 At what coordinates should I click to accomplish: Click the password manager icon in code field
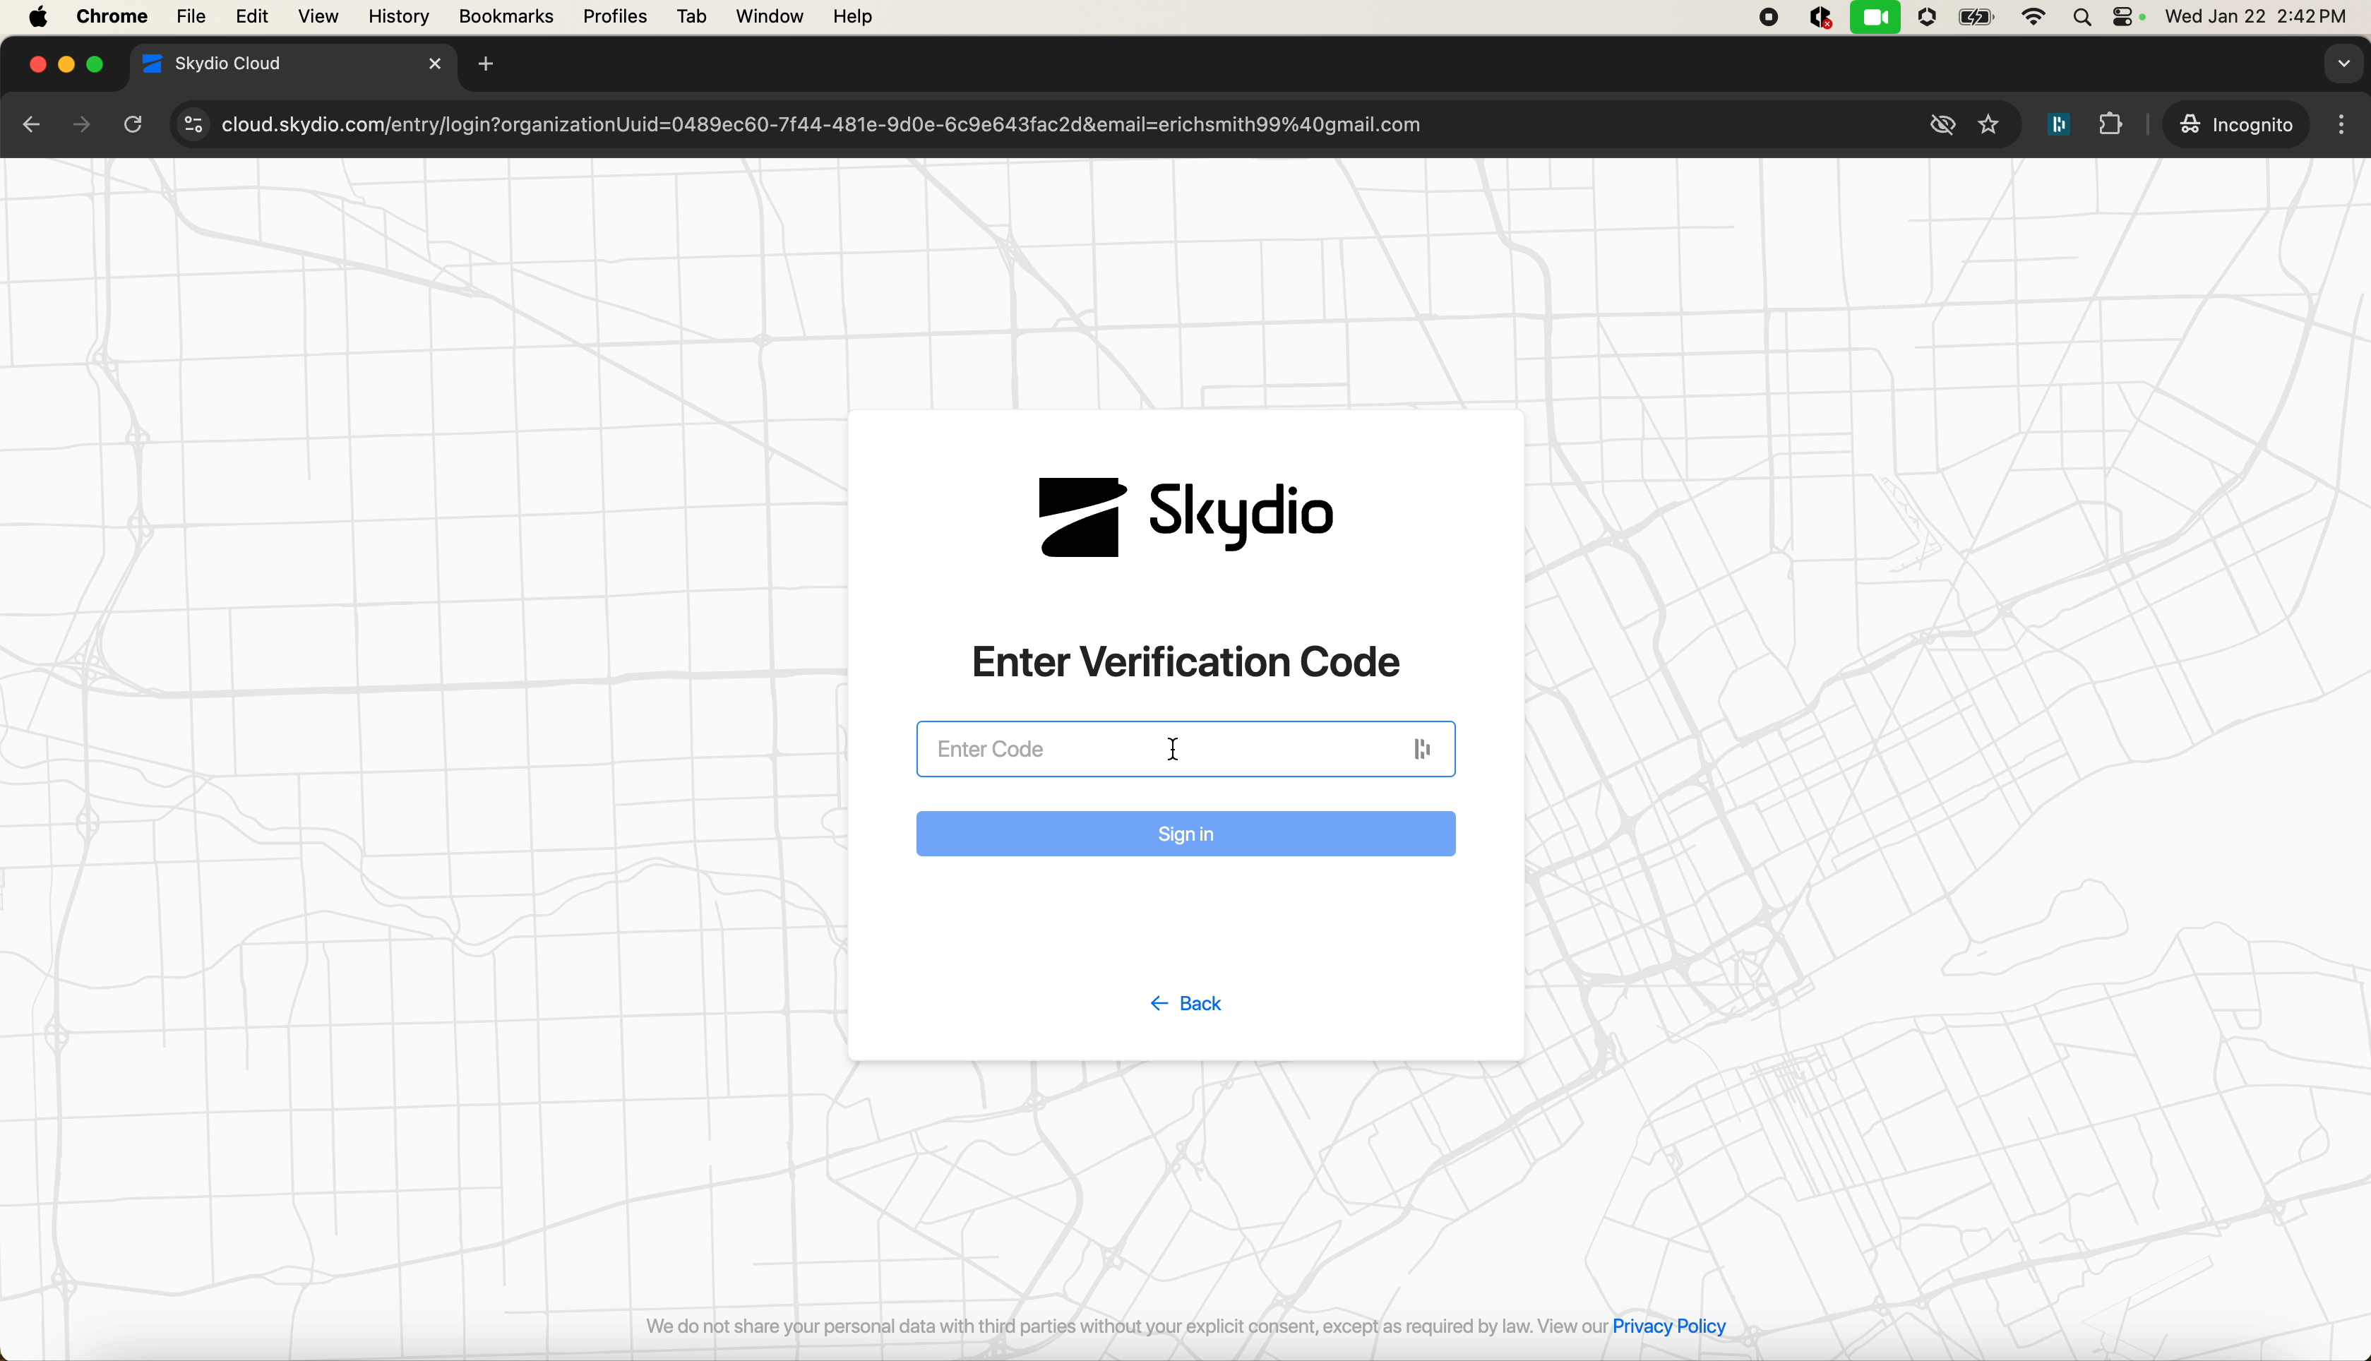pos(1422,749)
